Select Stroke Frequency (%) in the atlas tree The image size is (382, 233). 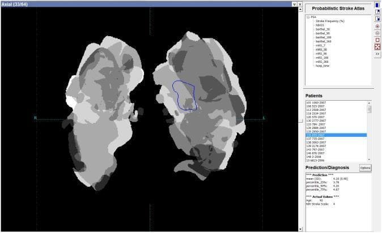pyautogui.click(x=330, y=21)
